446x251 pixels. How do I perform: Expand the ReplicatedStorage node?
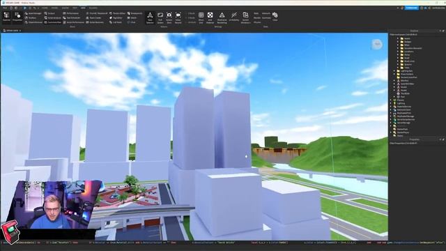[x=391, y=116]
